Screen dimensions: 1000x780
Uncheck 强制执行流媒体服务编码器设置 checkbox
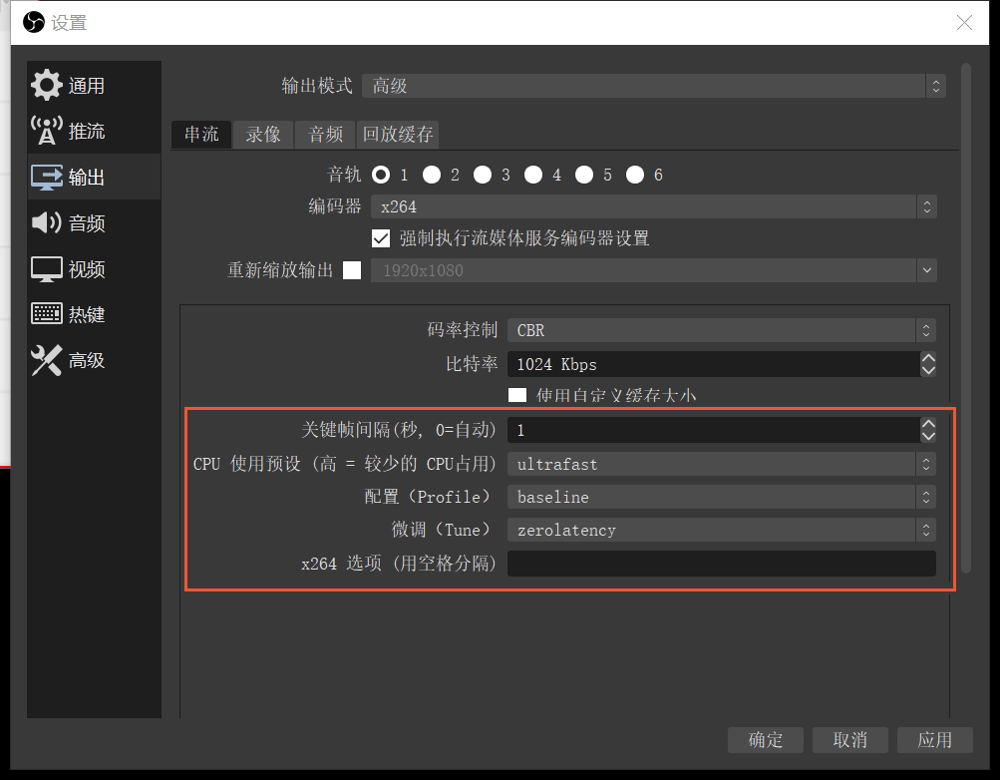click(380, 238)
